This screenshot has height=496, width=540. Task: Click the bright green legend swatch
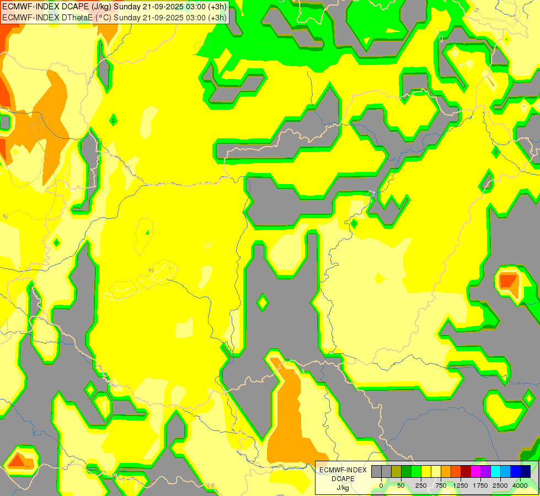point(416,471)
